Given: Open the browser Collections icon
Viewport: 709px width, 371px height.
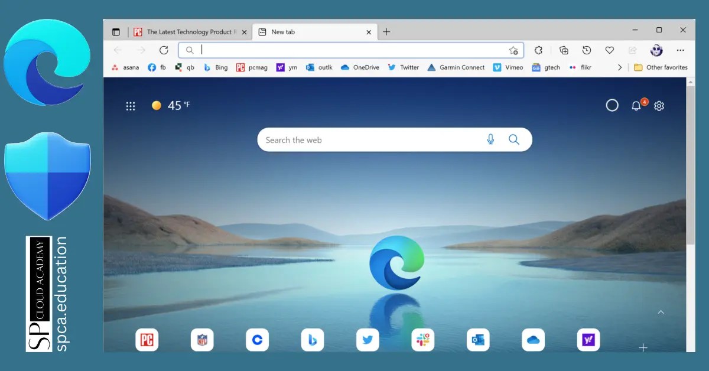Looking at the screenshot, I should pos(564,50).
